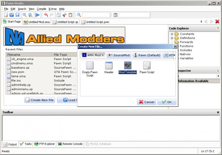The width and height of the screenshot is (222, 155).
Task: Open the Extras menu
Action: coord(52,9)
